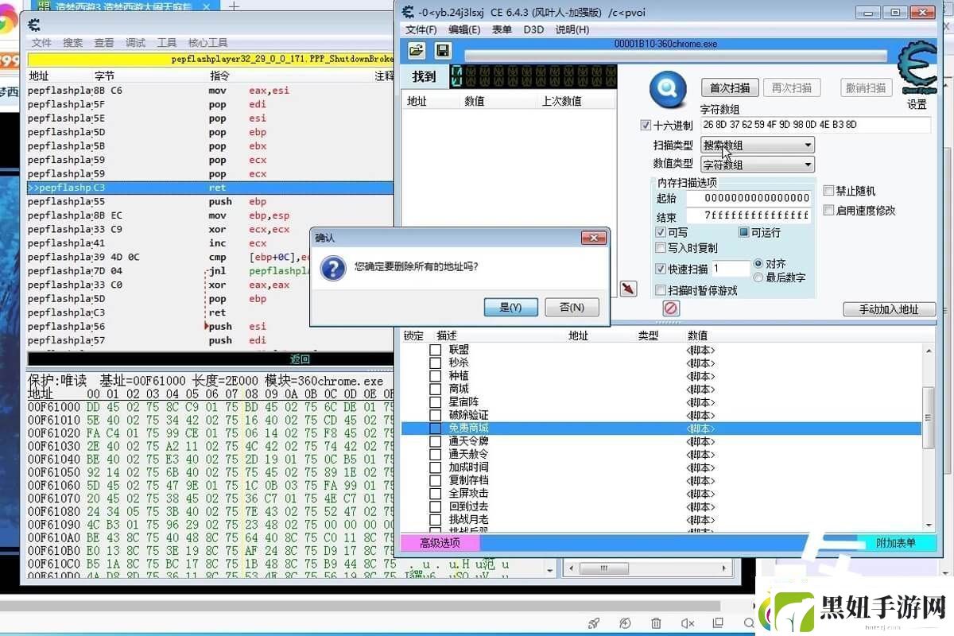Toggle the 十六进制 hex checkbox
This screenshot has width=954, height=636.
coord(646,125)
